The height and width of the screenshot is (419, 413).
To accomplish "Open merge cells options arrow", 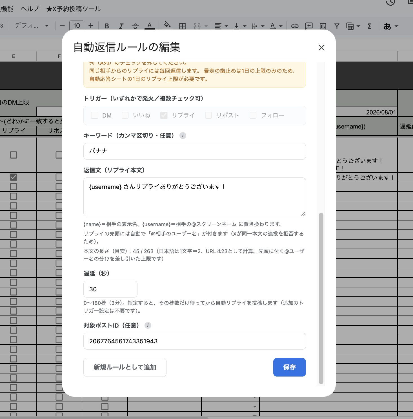I will coord(206,26).
